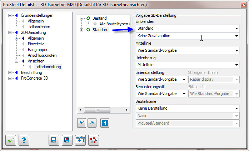Select the Teiledarstellung tree item
Viewport: 249px width, 151px height.
click(x=48, y=67)
